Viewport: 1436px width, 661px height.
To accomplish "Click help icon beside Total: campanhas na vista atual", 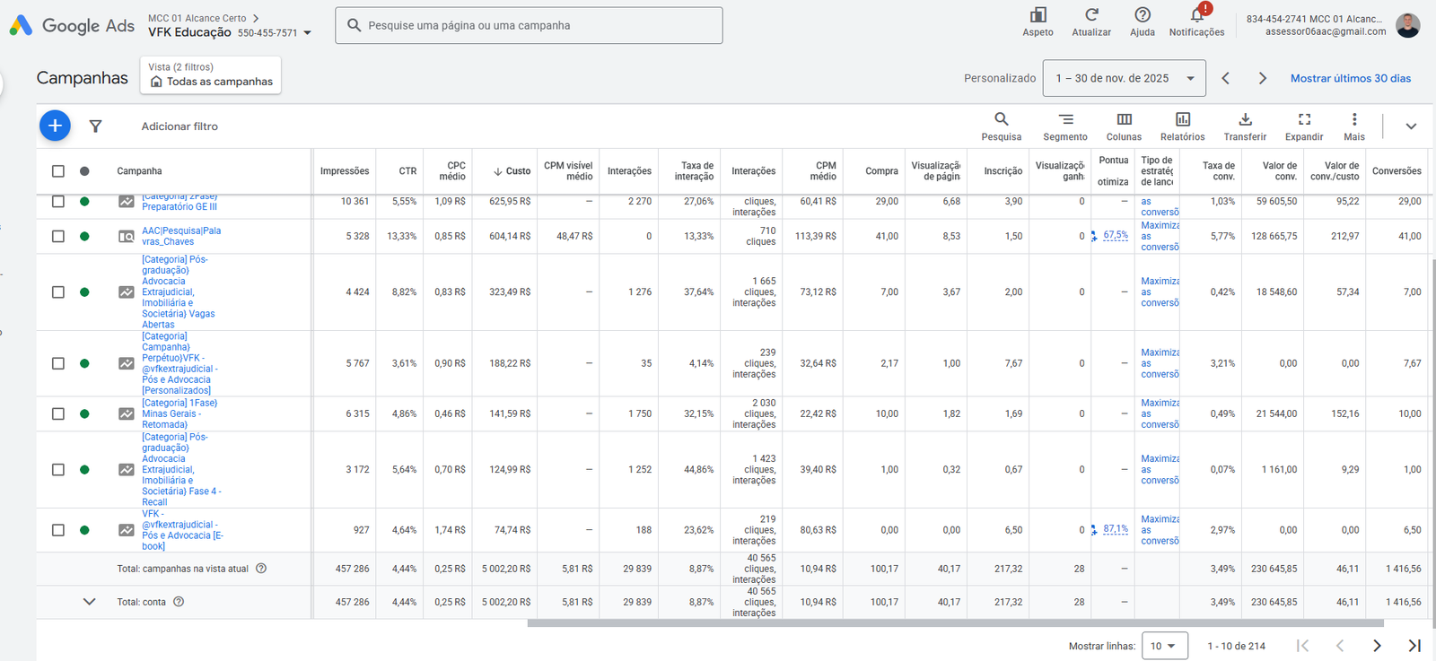I will click(261, 569).
